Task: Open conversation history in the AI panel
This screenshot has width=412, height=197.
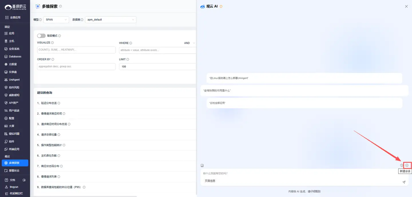Action: [401, 165]
